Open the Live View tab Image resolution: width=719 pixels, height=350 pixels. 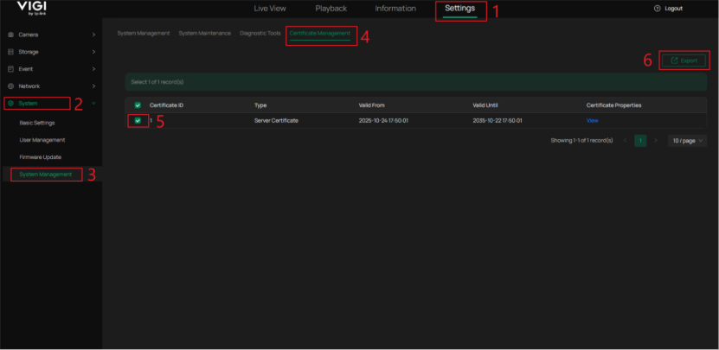pyautogui.click(x=272, y=9)
